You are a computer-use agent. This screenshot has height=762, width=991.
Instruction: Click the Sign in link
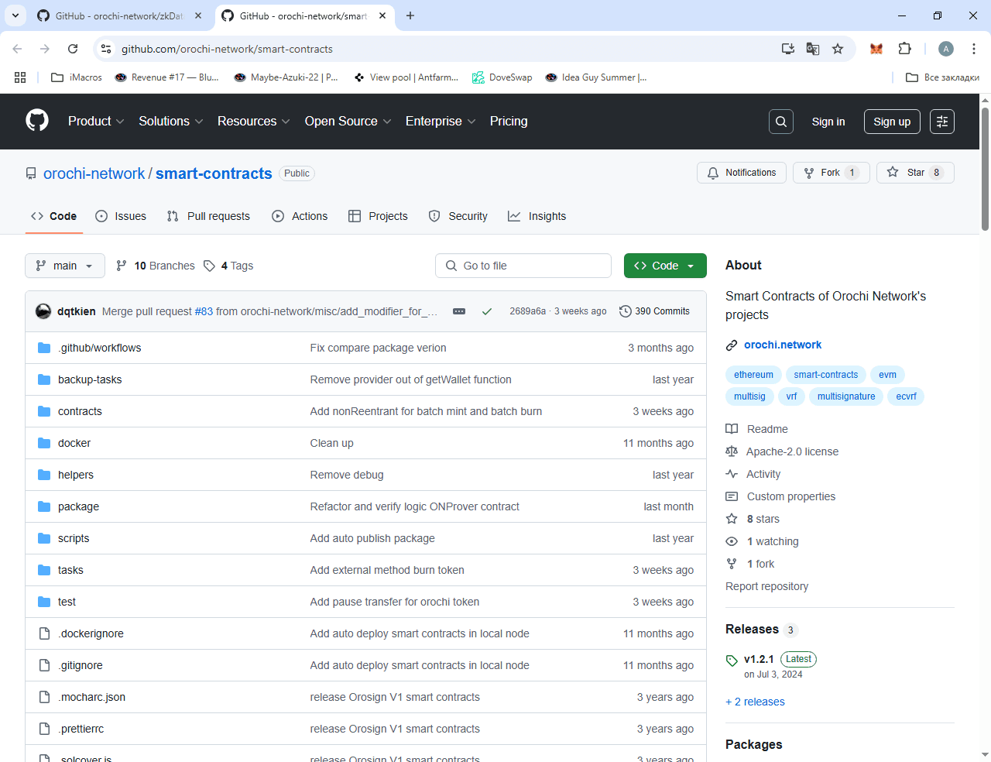click(828, 122)
